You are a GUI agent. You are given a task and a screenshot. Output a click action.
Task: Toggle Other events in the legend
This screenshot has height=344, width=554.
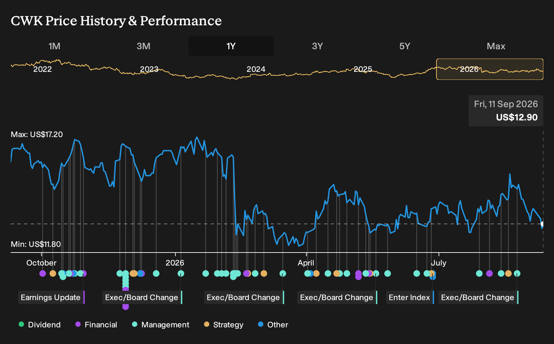(x=273, y=325)
